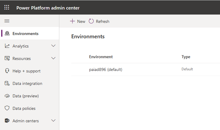Expand the Analytics chevron
This screenshot has height=130, width=220.
(53, 46)
